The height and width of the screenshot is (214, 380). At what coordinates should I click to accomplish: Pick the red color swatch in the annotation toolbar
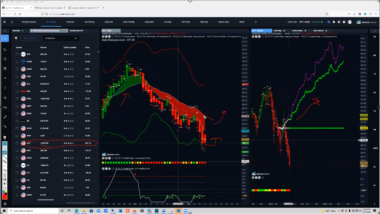tap(5, 197)
